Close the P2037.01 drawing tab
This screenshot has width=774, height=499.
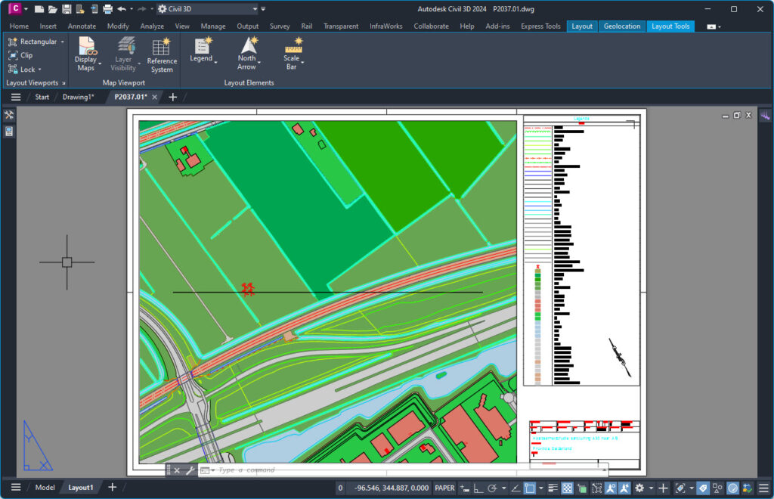coord(154,98)
